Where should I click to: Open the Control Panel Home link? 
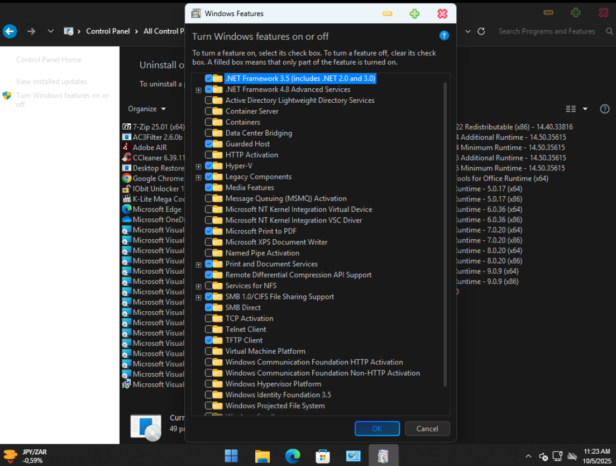point(49,60)
